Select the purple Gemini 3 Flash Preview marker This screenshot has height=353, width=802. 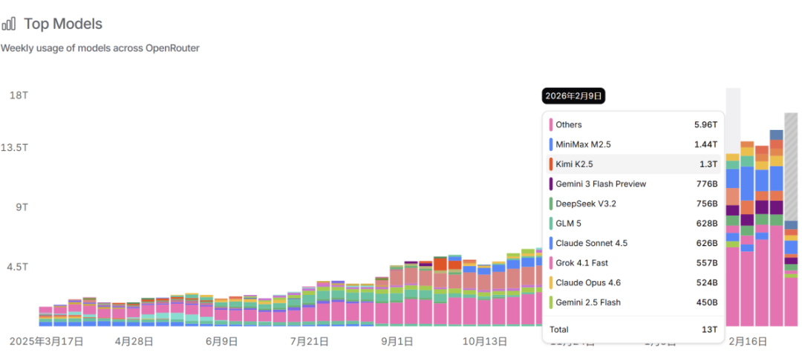(x=551, y=184)
